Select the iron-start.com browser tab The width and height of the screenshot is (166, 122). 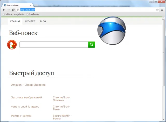point(17,5)
